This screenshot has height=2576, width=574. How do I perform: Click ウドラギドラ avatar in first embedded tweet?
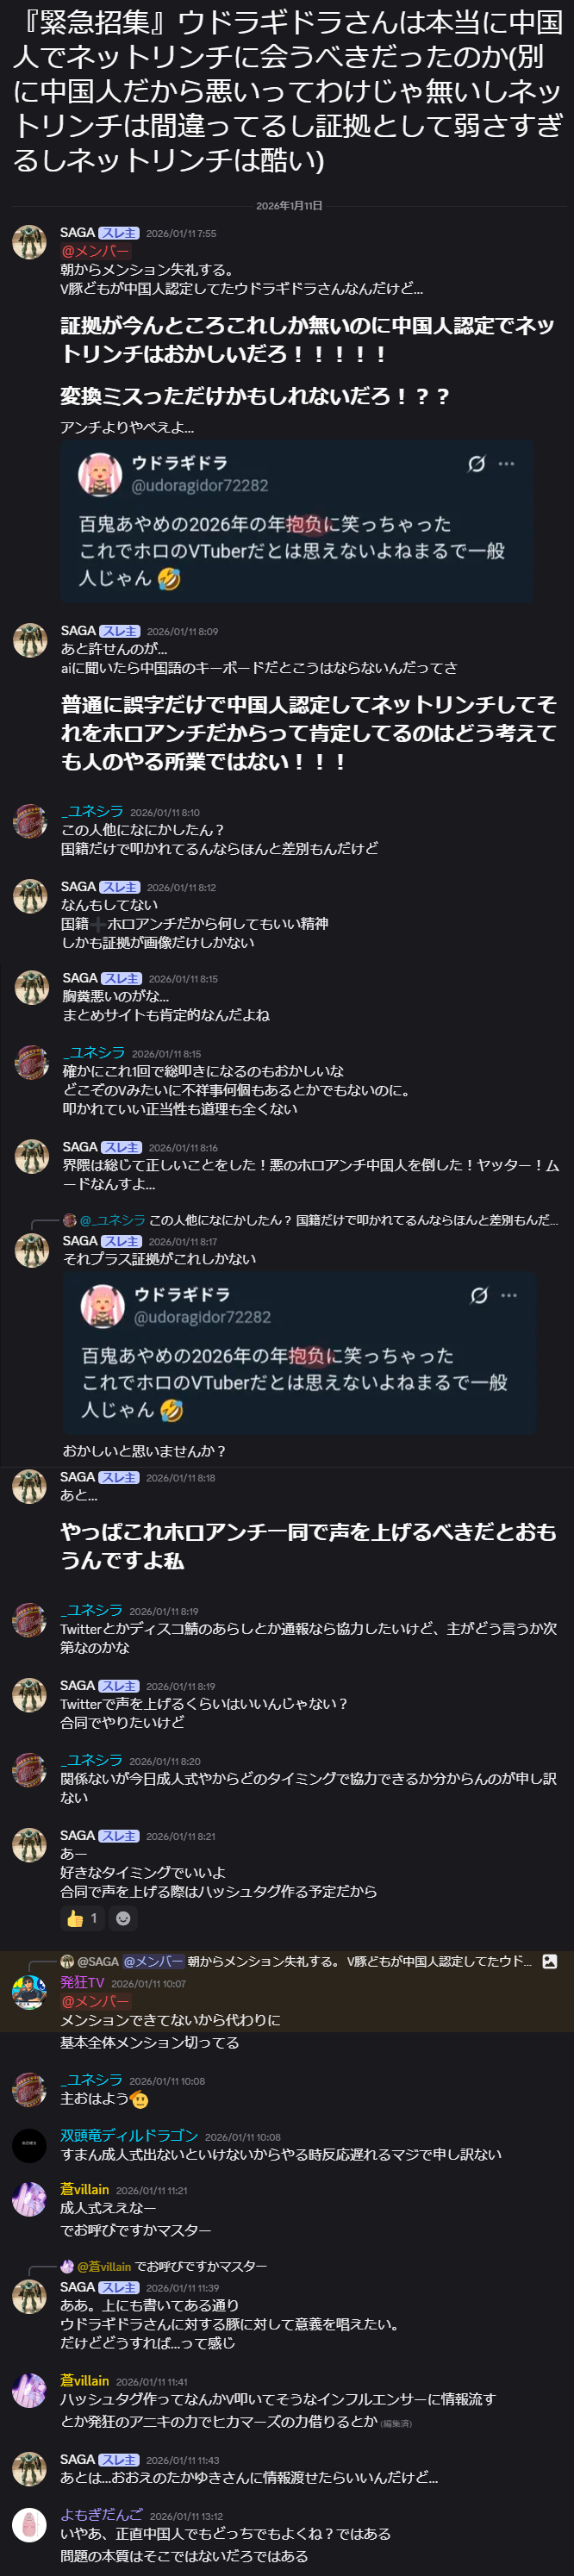pos(100,474)
